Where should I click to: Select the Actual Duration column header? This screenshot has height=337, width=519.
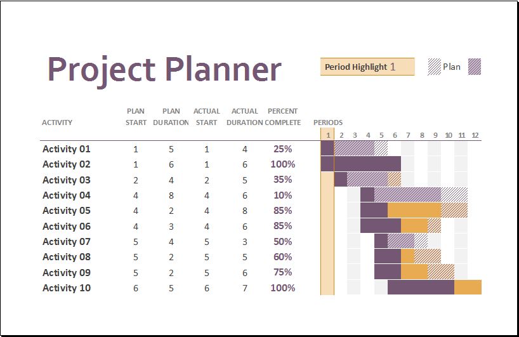pos(244,117)
